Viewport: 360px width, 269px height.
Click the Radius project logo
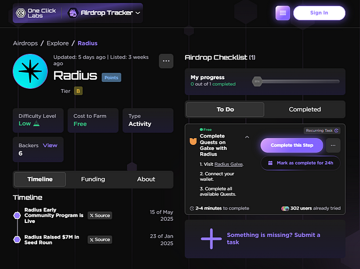30,71
